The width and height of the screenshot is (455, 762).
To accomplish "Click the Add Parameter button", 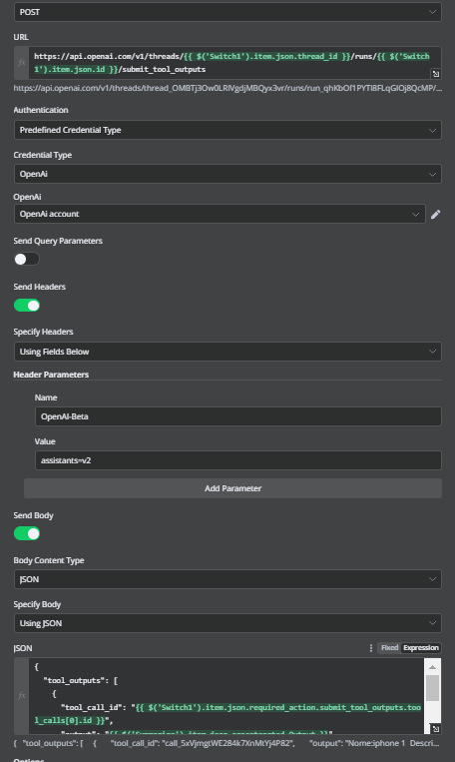I will coord(233,488).
